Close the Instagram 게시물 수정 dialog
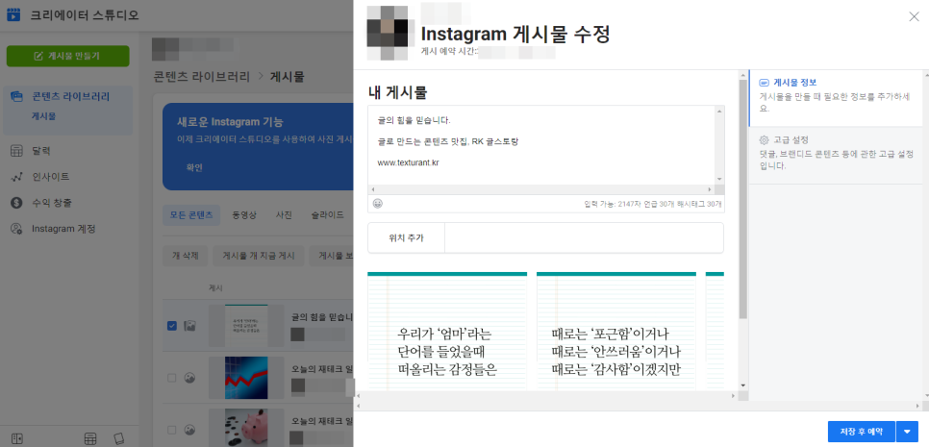Viewport: 929px width, 447px height. coord(914,16)
